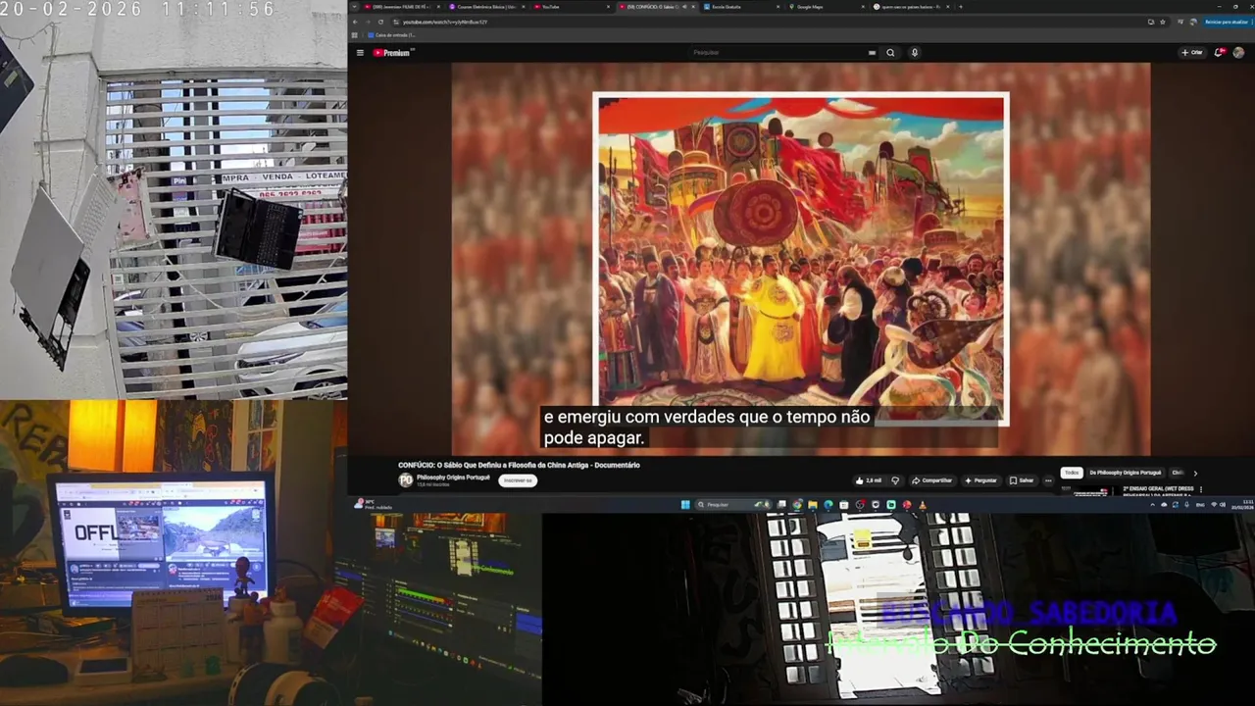Open Philosophy Origins Português channel name link
Viewport: 1255px width, 706px height.
pyautogui.click(x=453, y=478)
